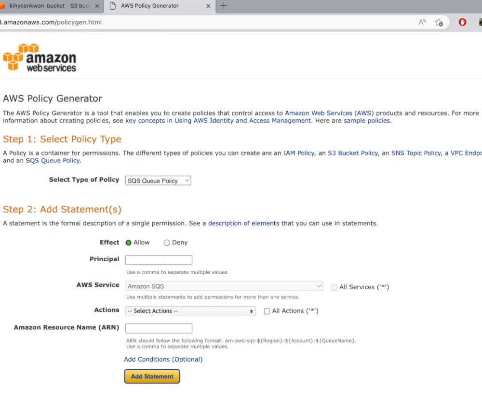Switch to kihyeonkwon-bucket S3 tab
Image resolution: width=482 pixels, height=408 pixels.
point(50,6)
